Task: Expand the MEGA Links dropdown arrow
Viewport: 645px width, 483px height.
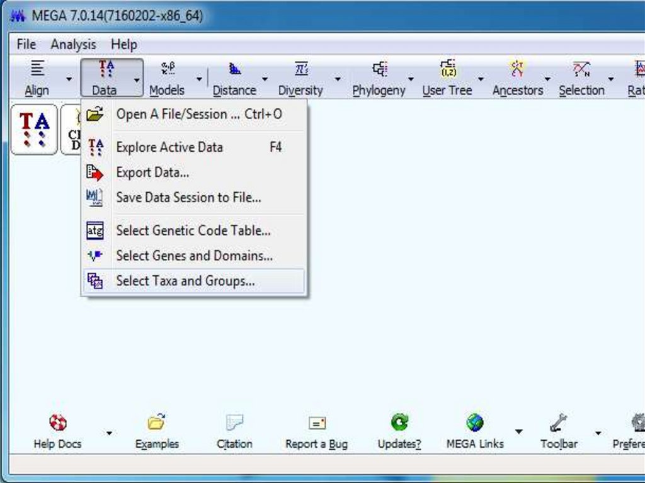Action: click(x=519, y=431)
